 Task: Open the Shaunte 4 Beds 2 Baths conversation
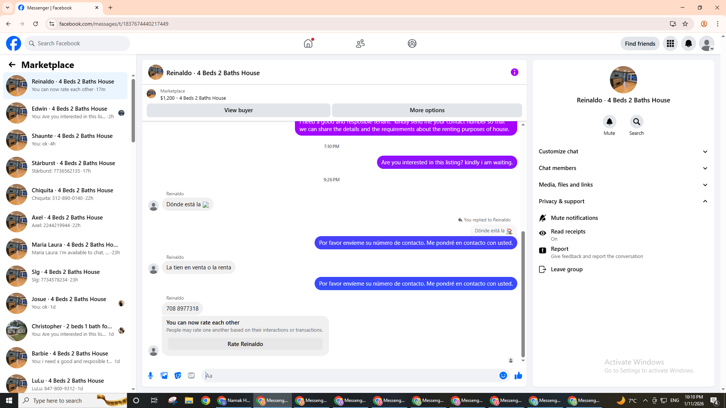pos(65,140)
